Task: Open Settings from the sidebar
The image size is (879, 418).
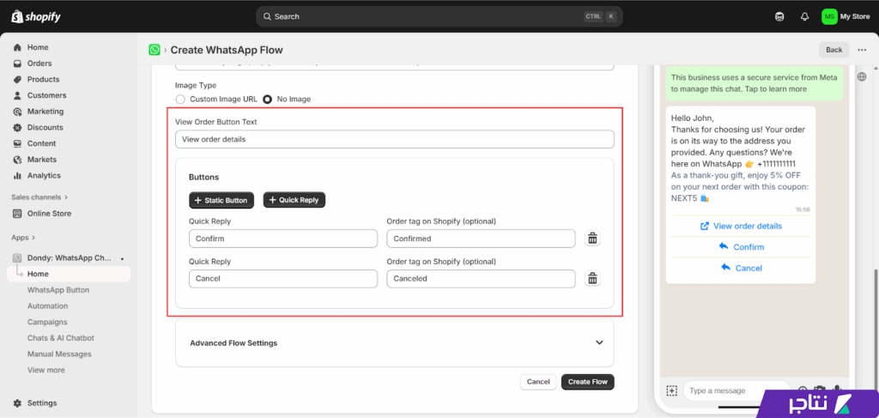Action: [41, 403]
